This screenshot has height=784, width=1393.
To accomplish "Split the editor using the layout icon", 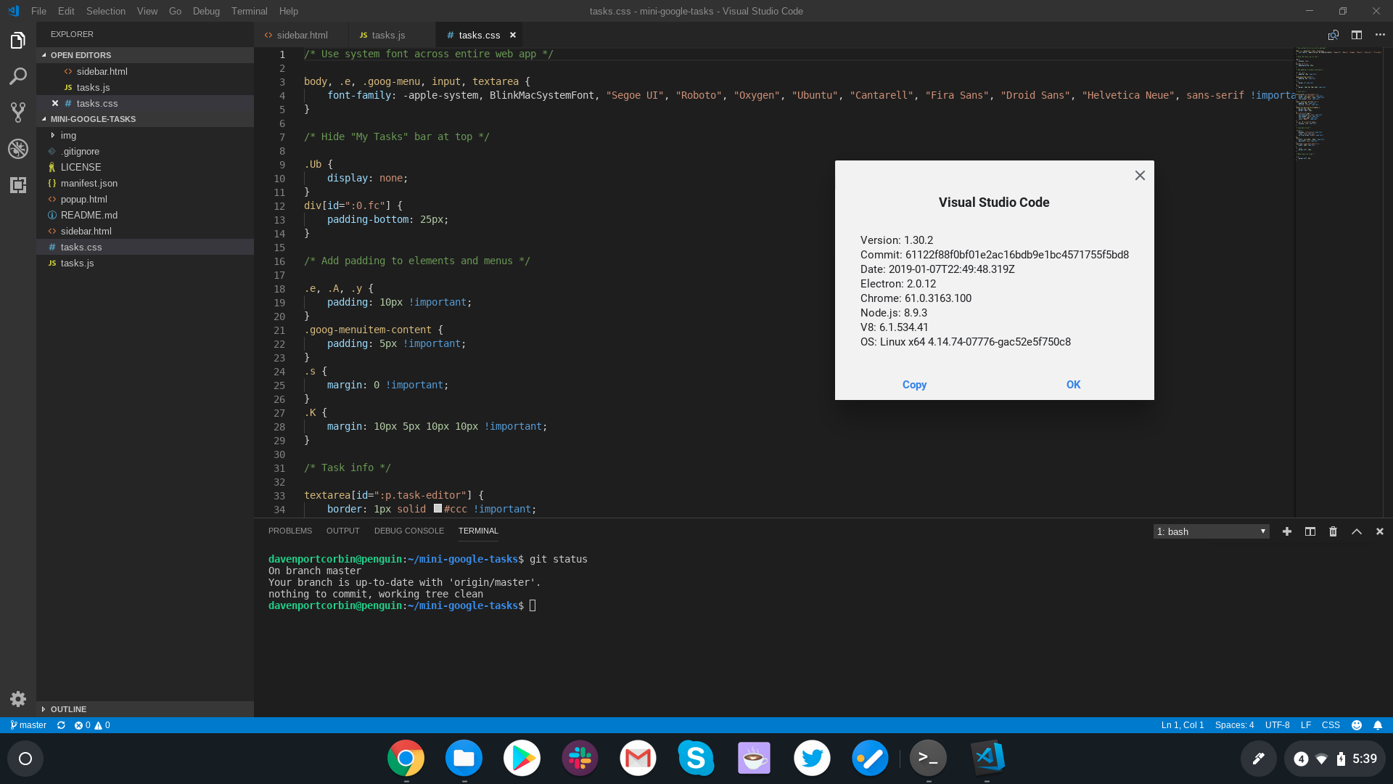I will [1356, 35].
